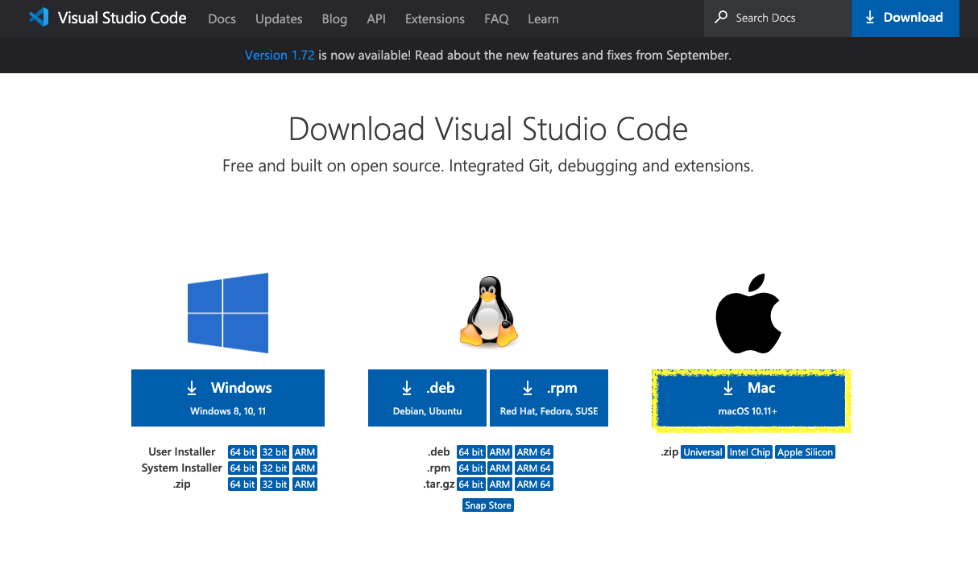Image resolution: width=978 pixels, height=569 pixels.
Task: Select User Installer 64 bit
Action: 242,452
